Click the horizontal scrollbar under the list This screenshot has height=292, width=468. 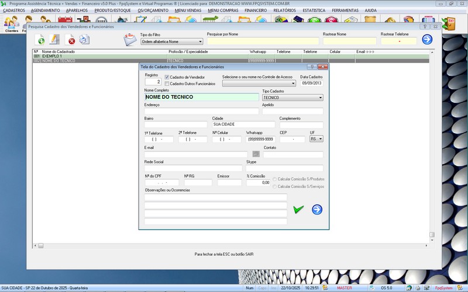(234, 245)
